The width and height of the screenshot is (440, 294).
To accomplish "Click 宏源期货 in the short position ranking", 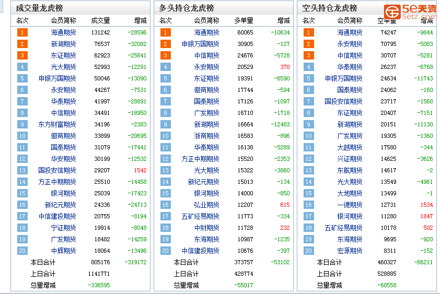I will pos(350,251).
